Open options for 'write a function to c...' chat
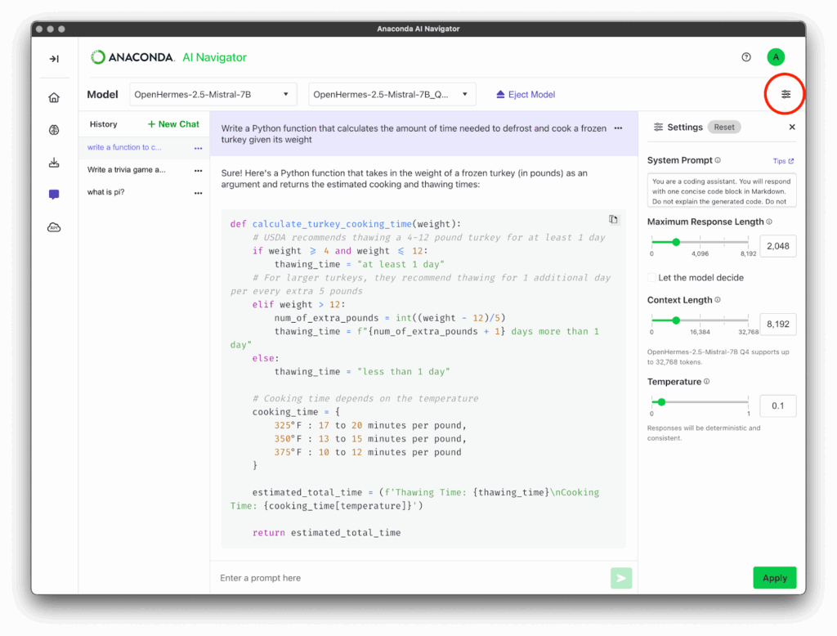This screenshot has height=636, width=837. 198,148
